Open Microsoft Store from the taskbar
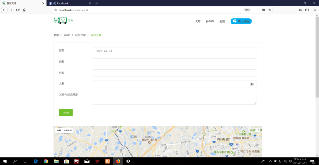This screenshot has width=319, height=165. coord(66,161)
